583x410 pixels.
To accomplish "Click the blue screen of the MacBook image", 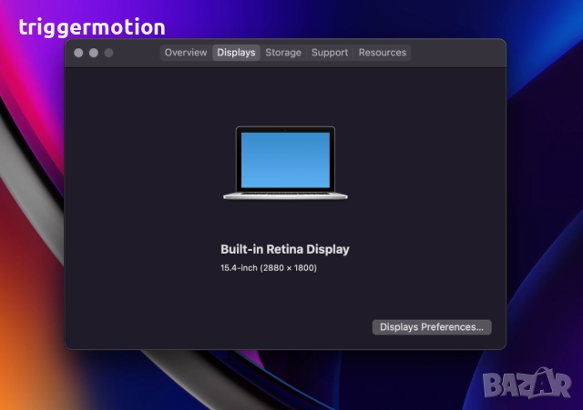I will tap(285, 158).
